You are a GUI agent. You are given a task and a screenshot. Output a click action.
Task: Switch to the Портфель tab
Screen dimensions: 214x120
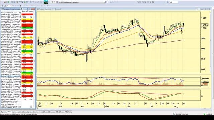[3, 112]
